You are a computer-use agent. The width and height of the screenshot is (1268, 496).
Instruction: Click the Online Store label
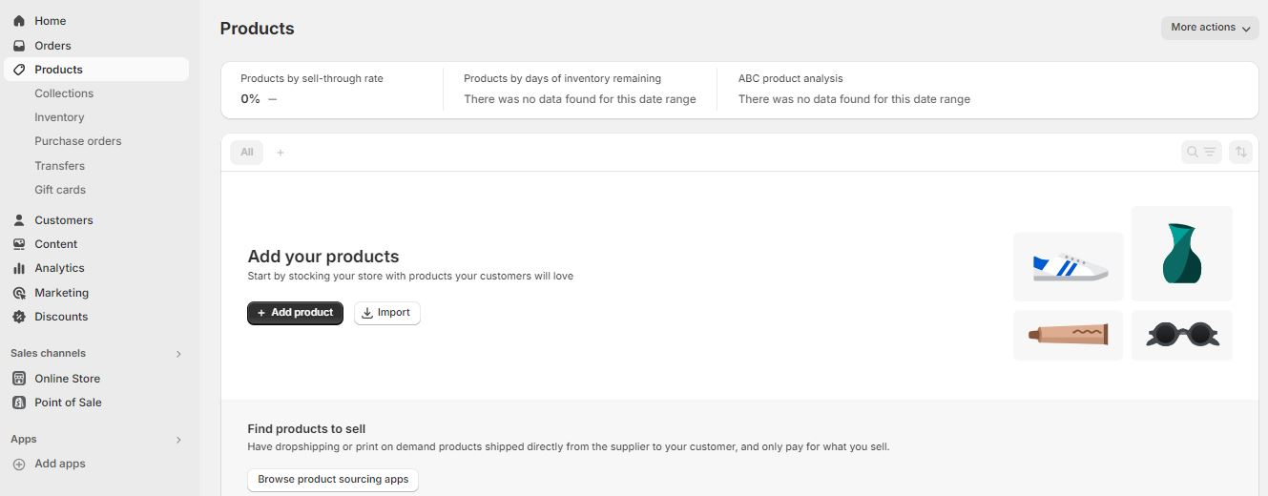[x=68, y=379]
